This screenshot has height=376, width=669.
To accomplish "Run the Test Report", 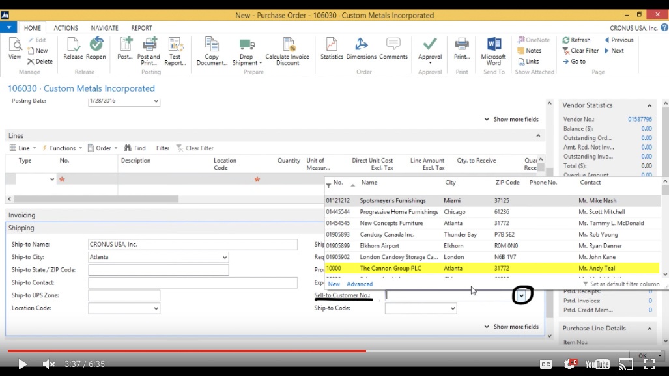I will (175, 51).
